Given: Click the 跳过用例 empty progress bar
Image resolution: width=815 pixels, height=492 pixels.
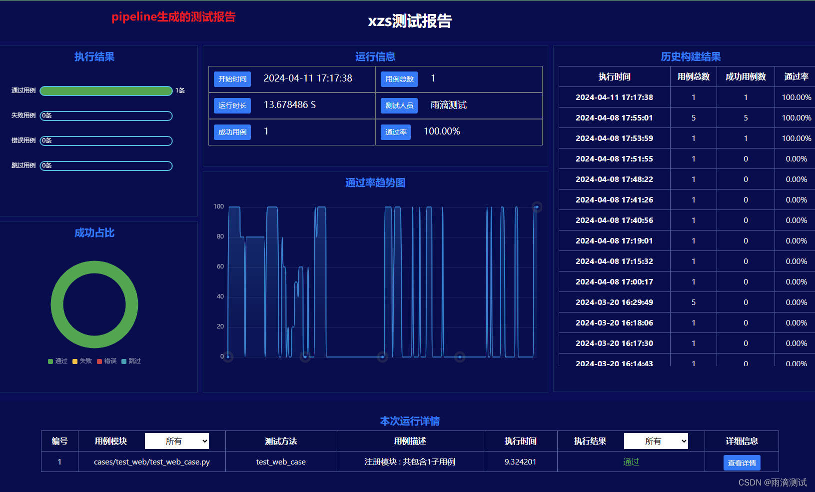Looking at the screenshot, I should 106,166.
